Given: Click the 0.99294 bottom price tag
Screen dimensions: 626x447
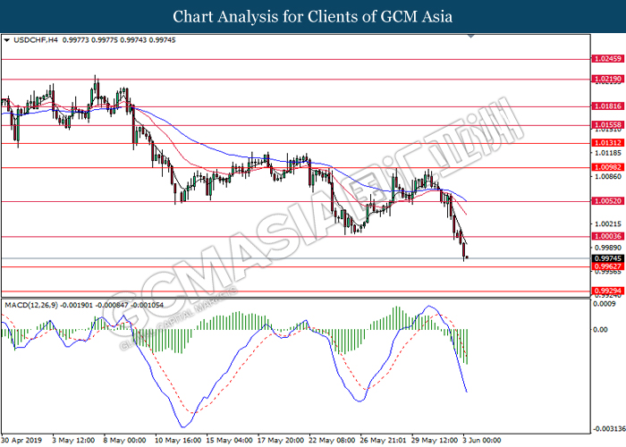Looking at the screenshot, I should 605,291.
